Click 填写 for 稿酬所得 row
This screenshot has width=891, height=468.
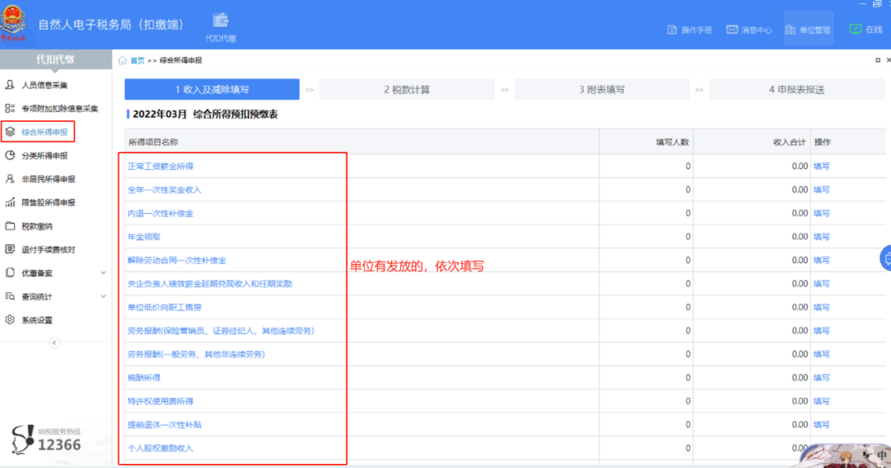[822, 377]
